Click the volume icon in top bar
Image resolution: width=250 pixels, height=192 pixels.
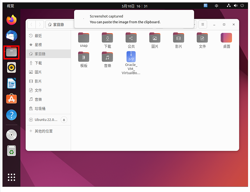pyautogui.click(x=236, y=6)
